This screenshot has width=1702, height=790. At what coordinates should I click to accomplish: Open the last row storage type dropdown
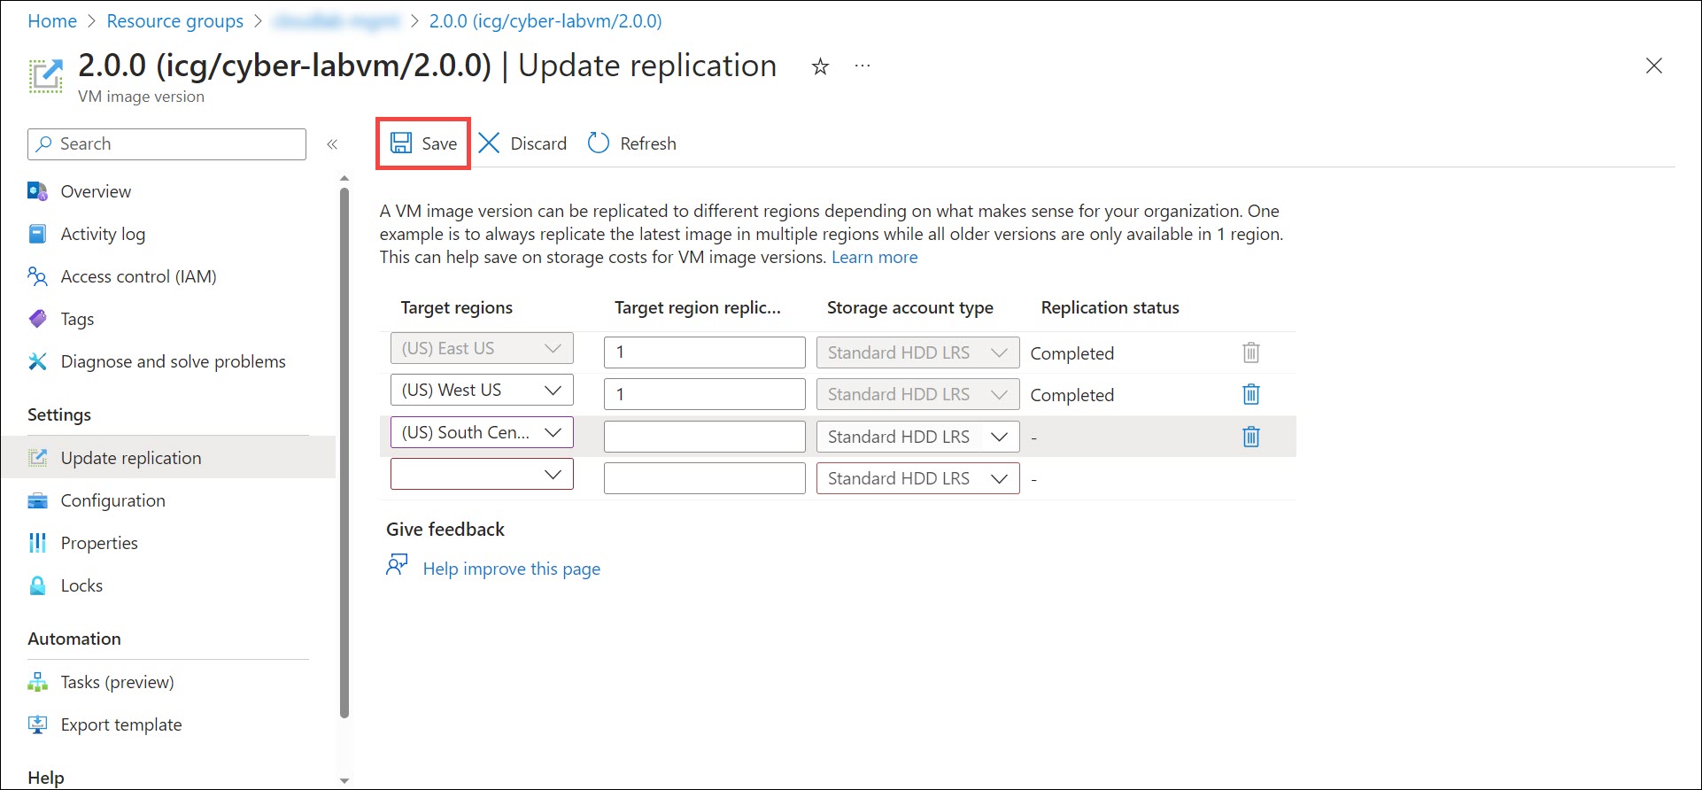click(x=917, y=478)
